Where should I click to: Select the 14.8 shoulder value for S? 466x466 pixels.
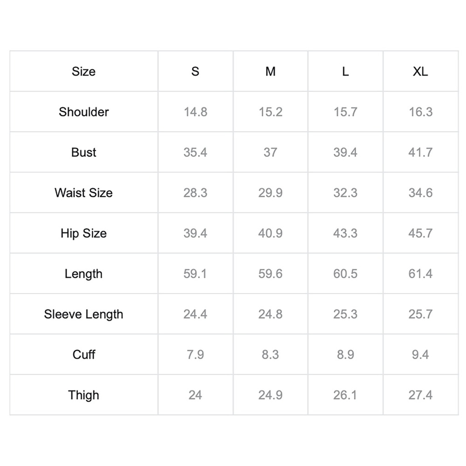[195, 112]
